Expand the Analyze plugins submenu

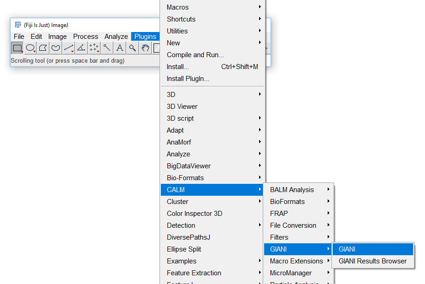[212, 154]
